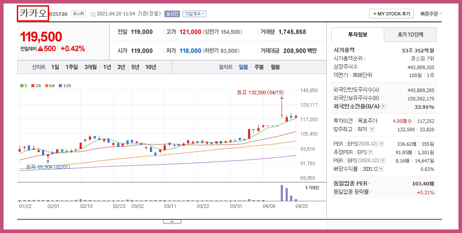462x233 pixels.
Task: Expand the 빠른주문 quick order dropdown
Action: [431, 14]
